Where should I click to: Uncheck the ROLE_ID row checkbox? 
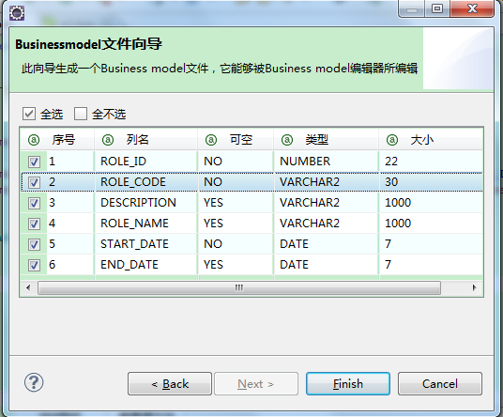click(34, 162)
